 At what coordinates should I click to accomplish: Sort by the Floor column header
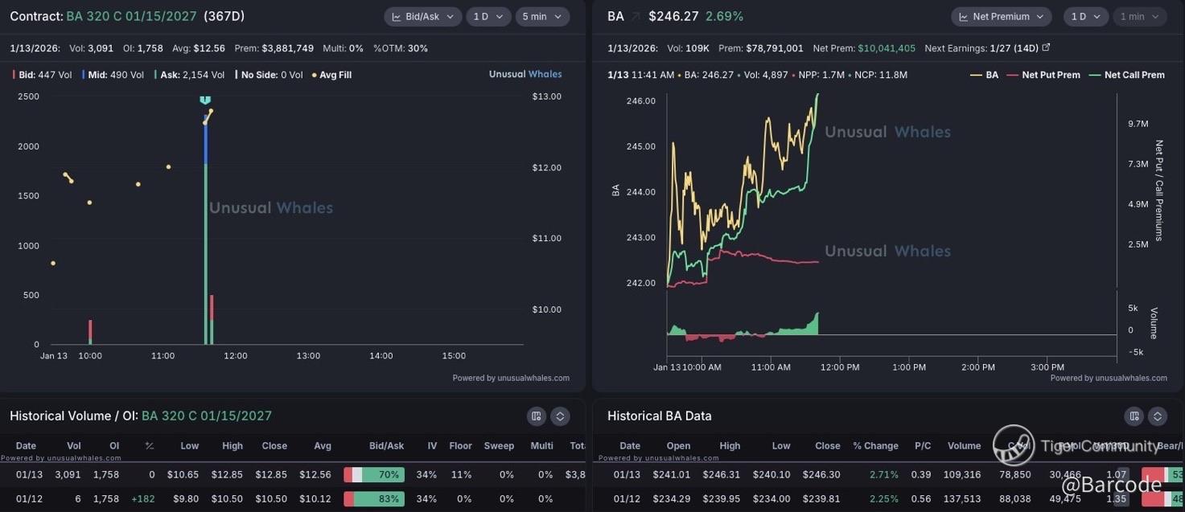(x=460, y=446)
